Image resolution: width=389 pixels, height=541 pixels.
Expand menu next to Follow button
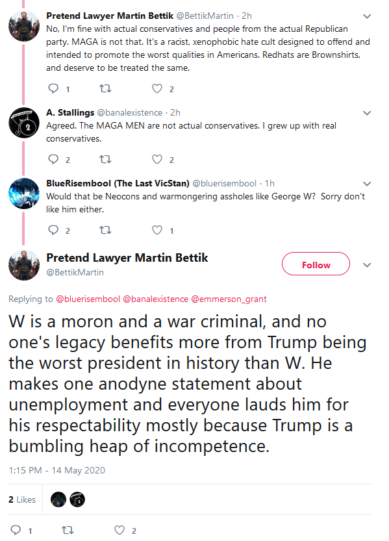tap(367, 265)
